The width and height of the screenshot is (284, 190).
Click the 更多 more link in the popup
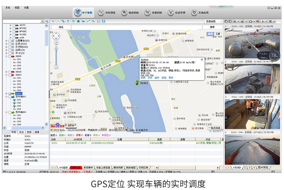pos(171,78)
